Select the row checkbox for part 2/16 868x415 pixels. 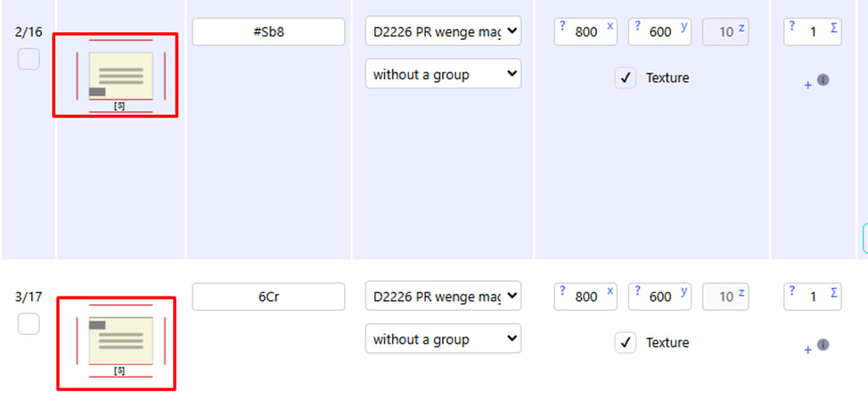click(29, 59)
